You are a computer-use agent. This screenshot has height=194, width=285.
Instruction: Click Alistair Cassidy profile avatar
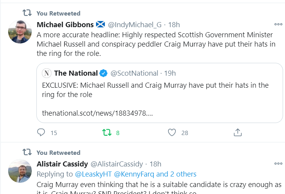pyautogui.click(x=20, y=171)
